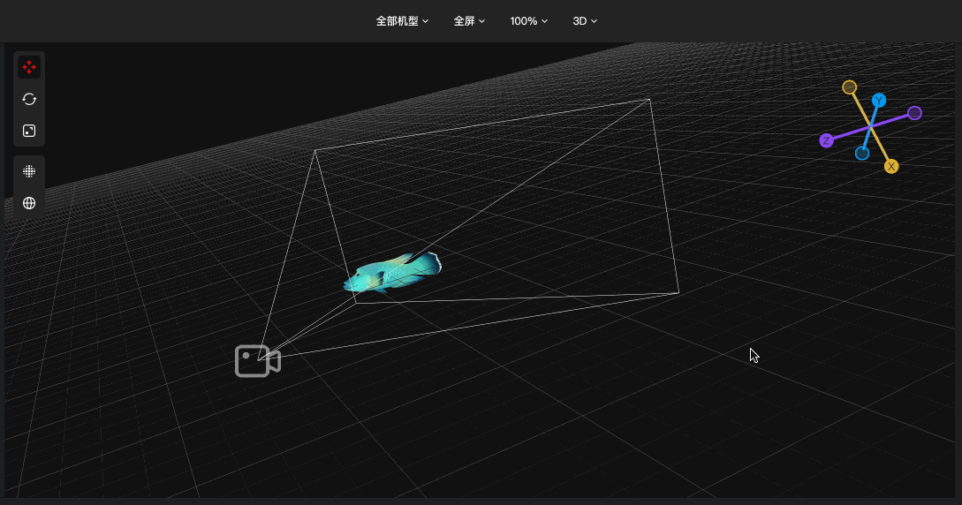Select the fish model in viewport
The image size is (962, 505).
tap(392, 272)
